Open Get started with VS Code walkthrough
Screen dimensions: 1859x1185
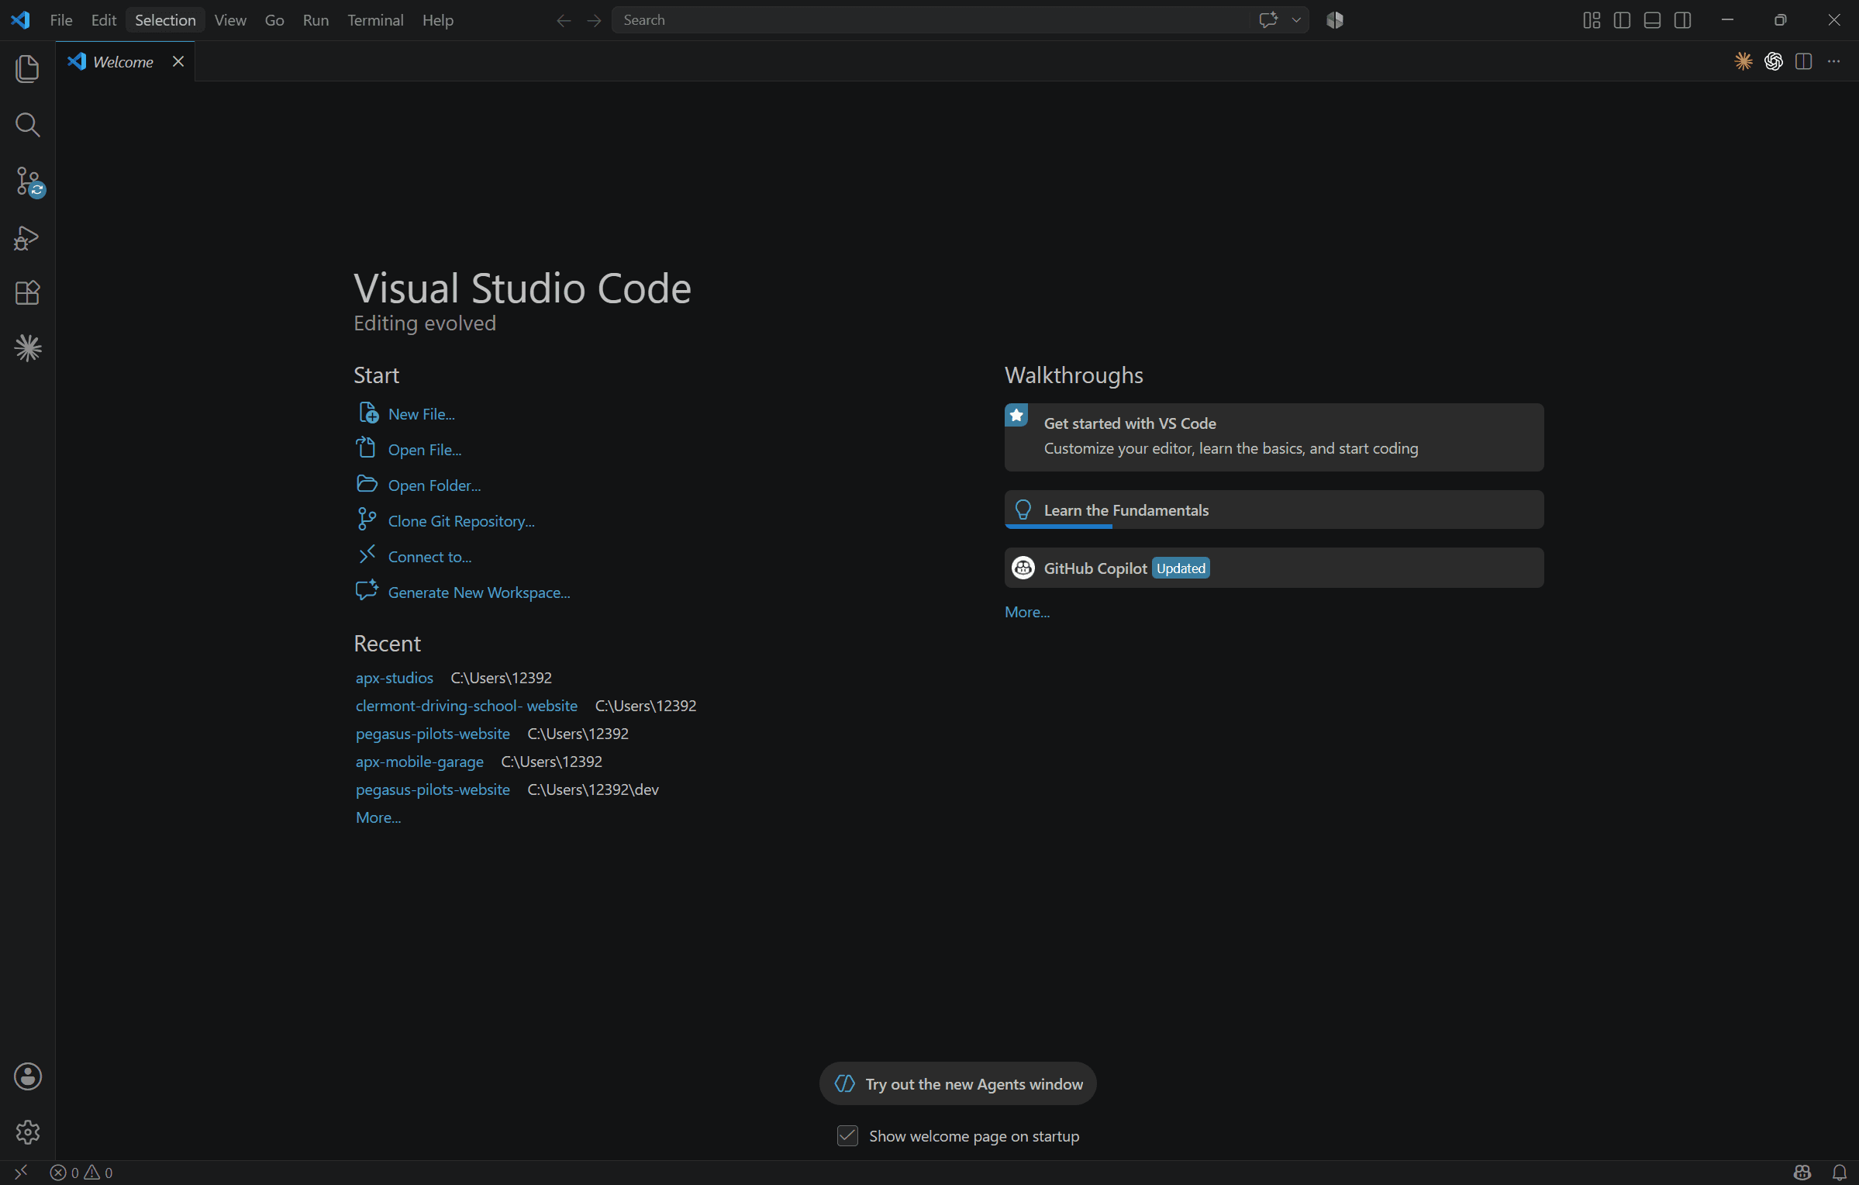(1274, 437)
